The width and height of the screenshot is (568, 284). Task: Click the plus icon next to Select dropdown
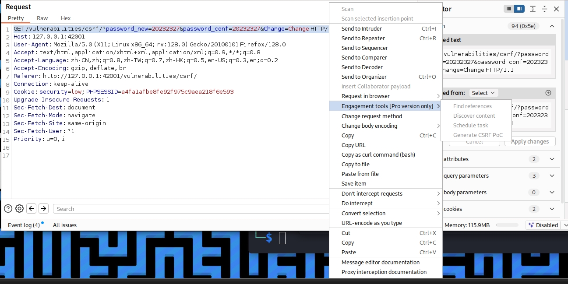(x=548, y=93)
